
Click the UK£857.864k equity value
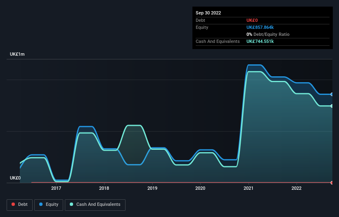pyautogui.click(x=260, y=27)
